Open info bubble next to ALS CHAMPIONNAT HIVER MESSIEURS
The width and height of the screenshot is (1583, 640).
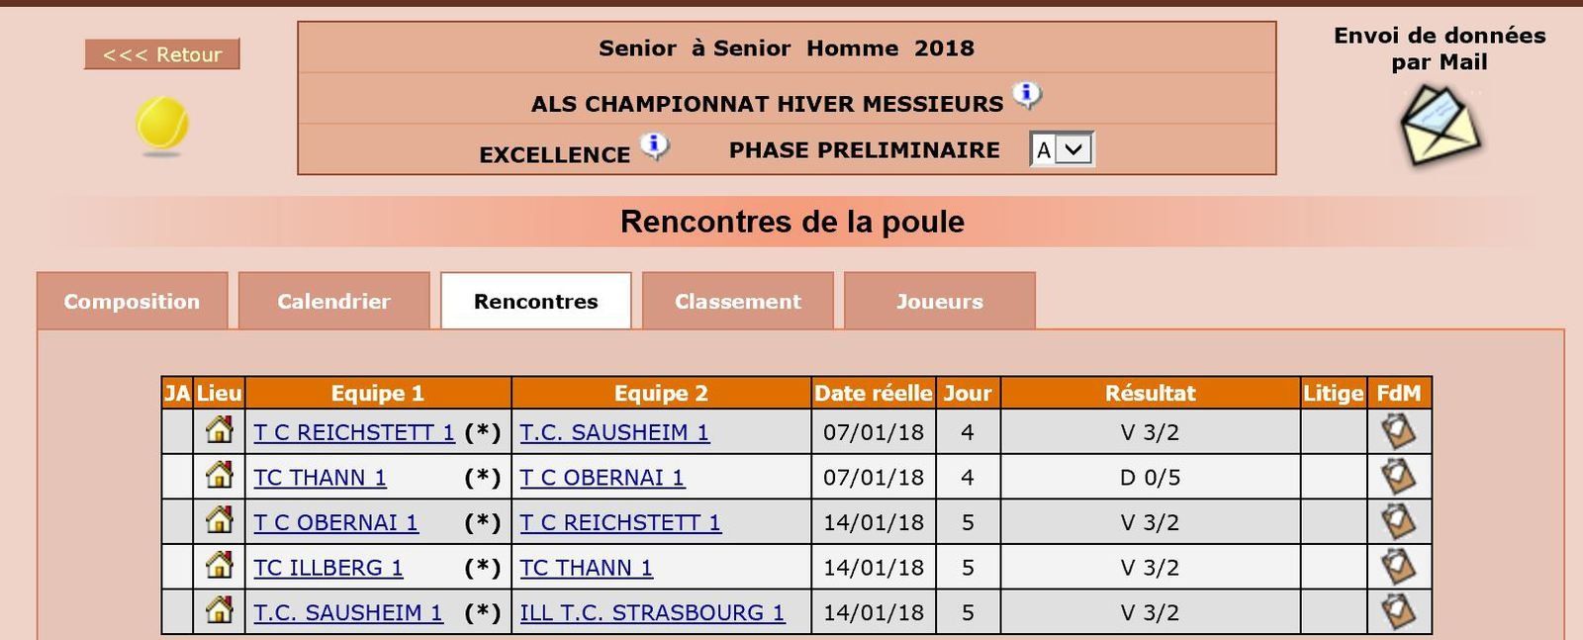1027,96
